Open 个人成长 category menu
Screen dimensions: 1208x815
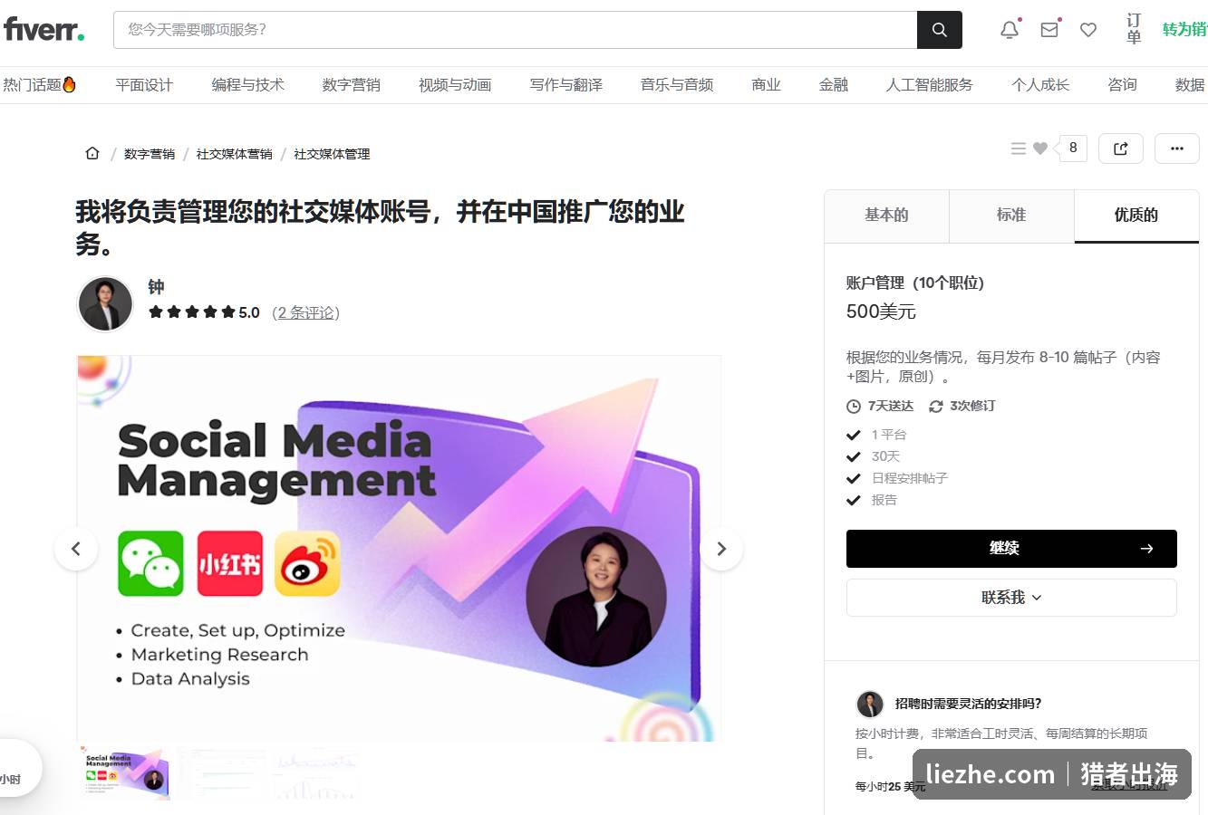1040,84
